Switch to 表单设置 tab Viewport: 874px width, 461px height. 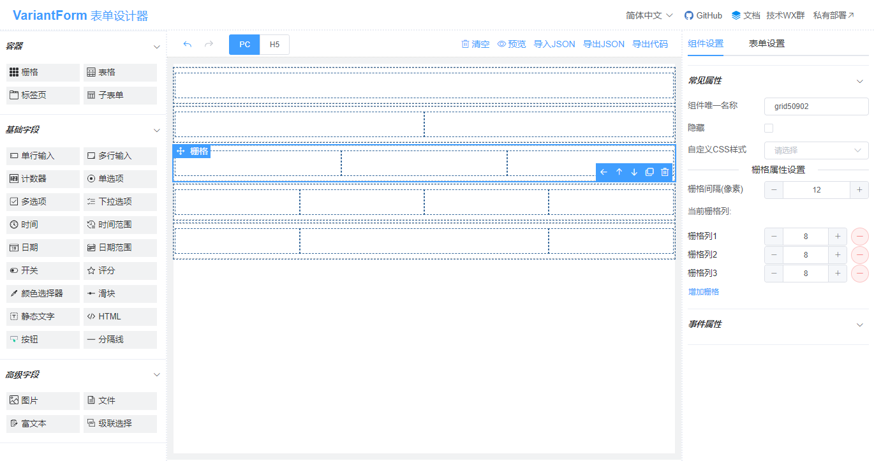point(767,43)
